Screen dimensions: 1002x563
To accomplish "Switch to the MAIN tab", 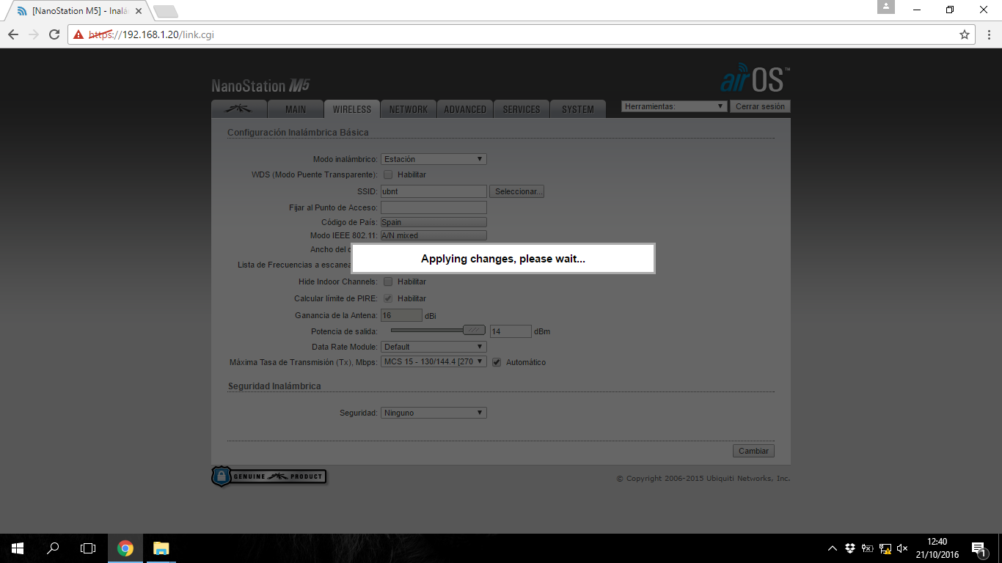I will [296, 109].
